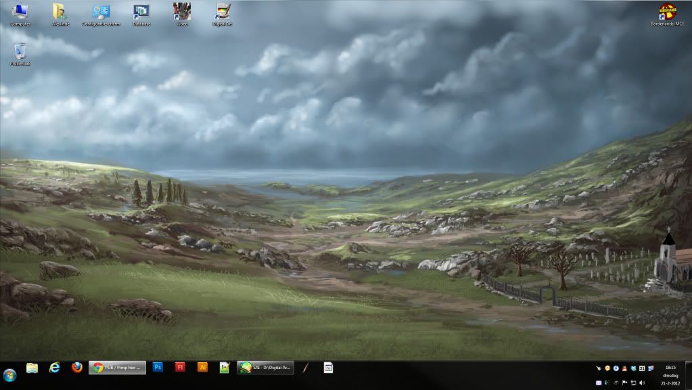Open the Computer desktop icon

[20, 15]
